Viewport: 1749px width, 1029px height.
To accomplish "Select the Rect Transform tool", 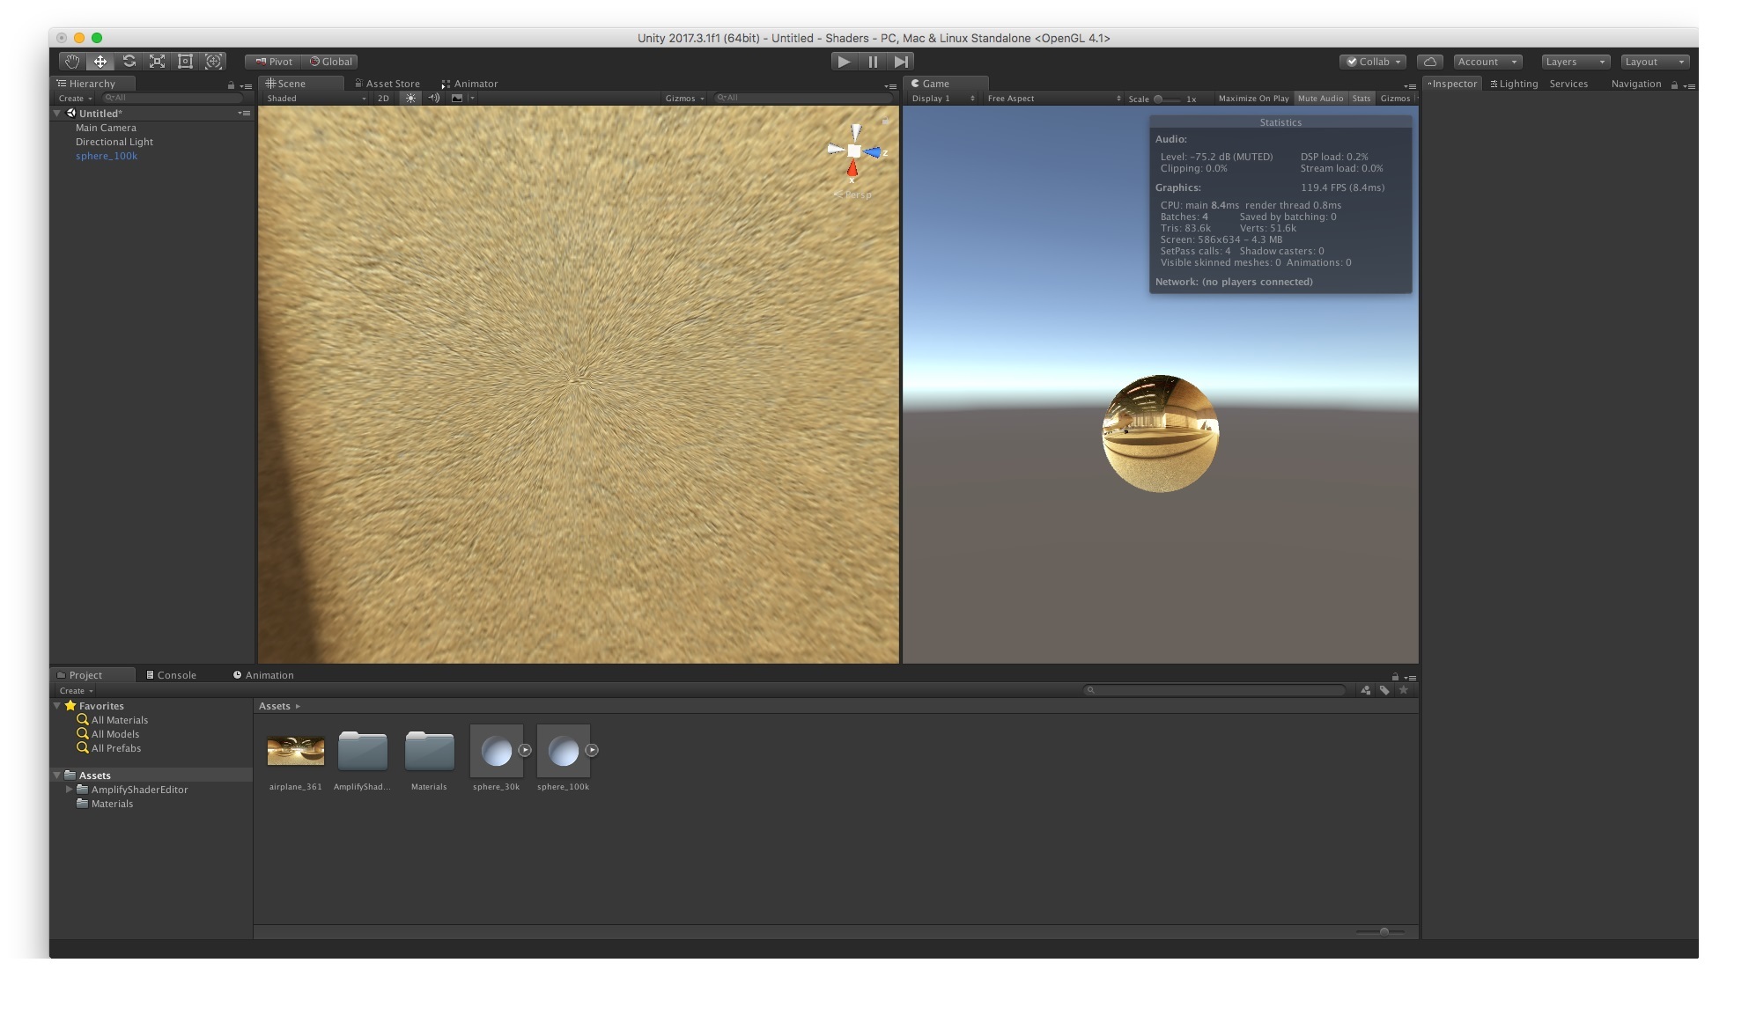I will (185, 61).
